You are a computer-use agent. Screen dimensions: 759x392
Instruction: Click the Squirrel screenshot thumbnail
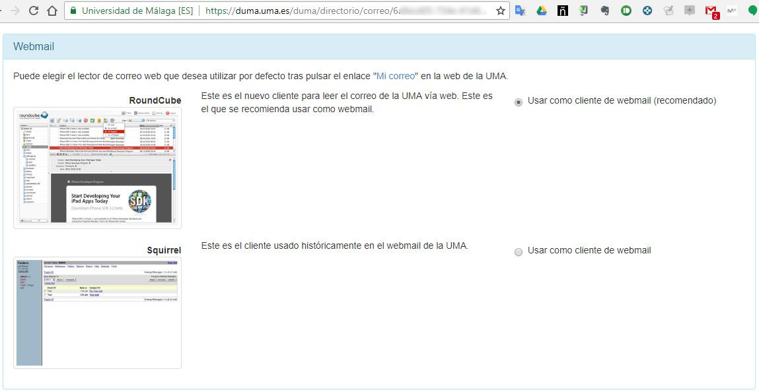pyautogui.click(x=97, y=313)
